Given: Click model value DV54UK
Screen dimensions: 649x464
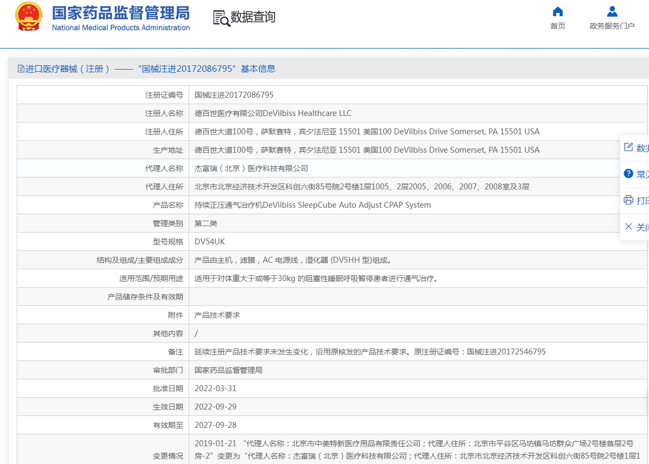Looking at the screenshot, I should pyautogui.click(x=210, y=242).
